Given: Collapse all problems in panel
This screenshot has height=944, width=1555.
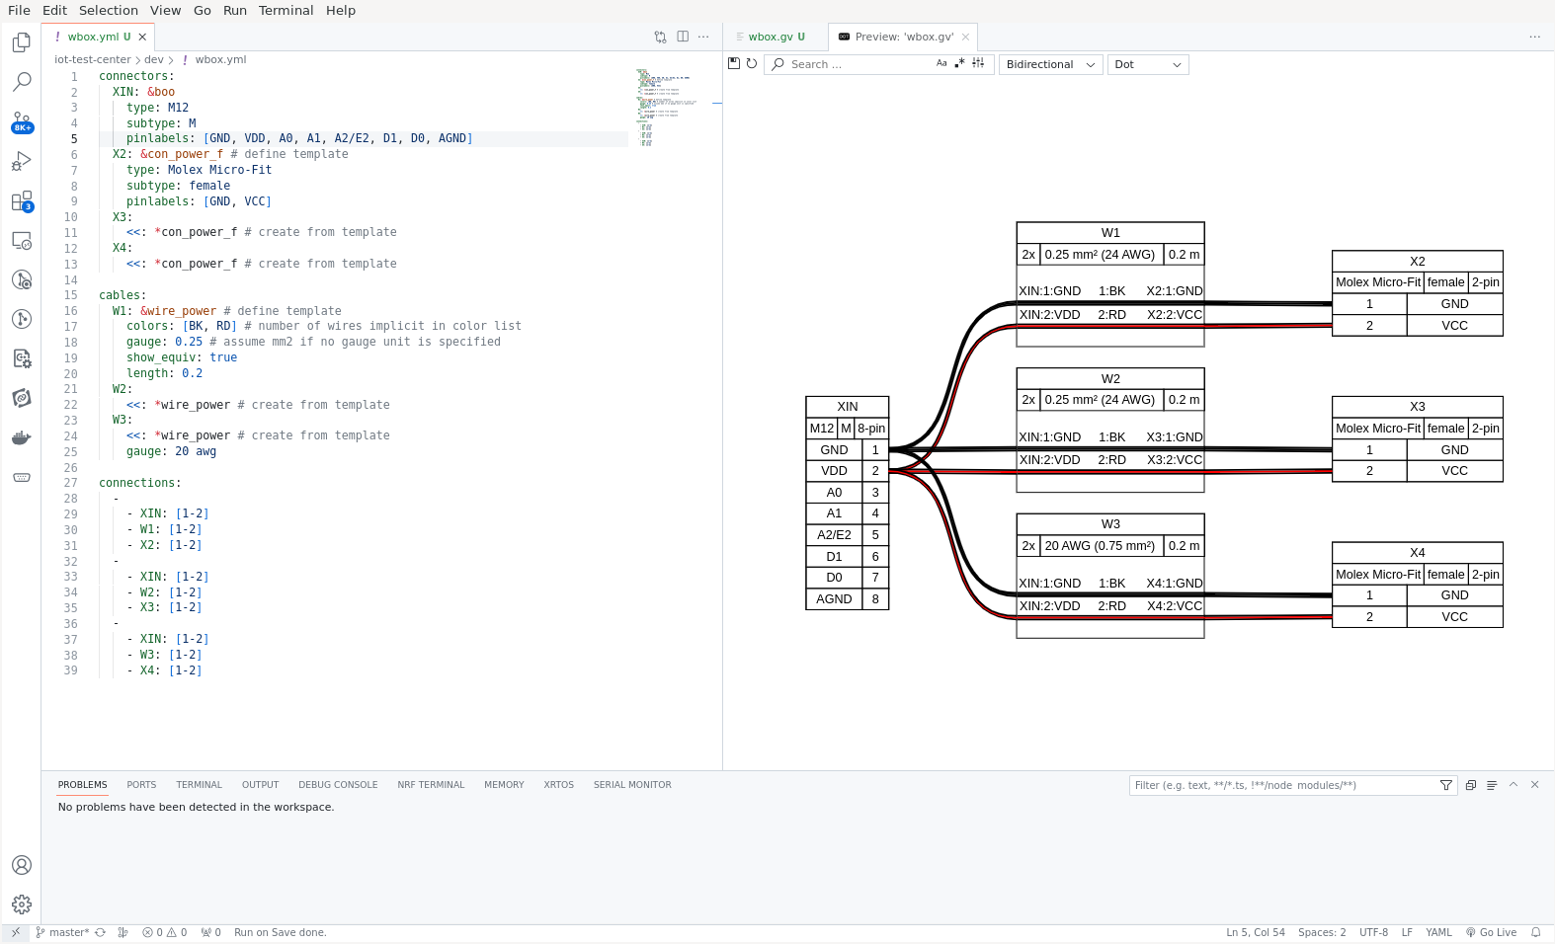Looking at the screenshot, I should click(x=1470, y=785).
